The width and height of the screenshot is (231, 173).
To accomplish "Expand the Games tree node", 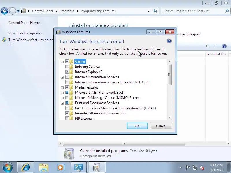I will point(62,62).
